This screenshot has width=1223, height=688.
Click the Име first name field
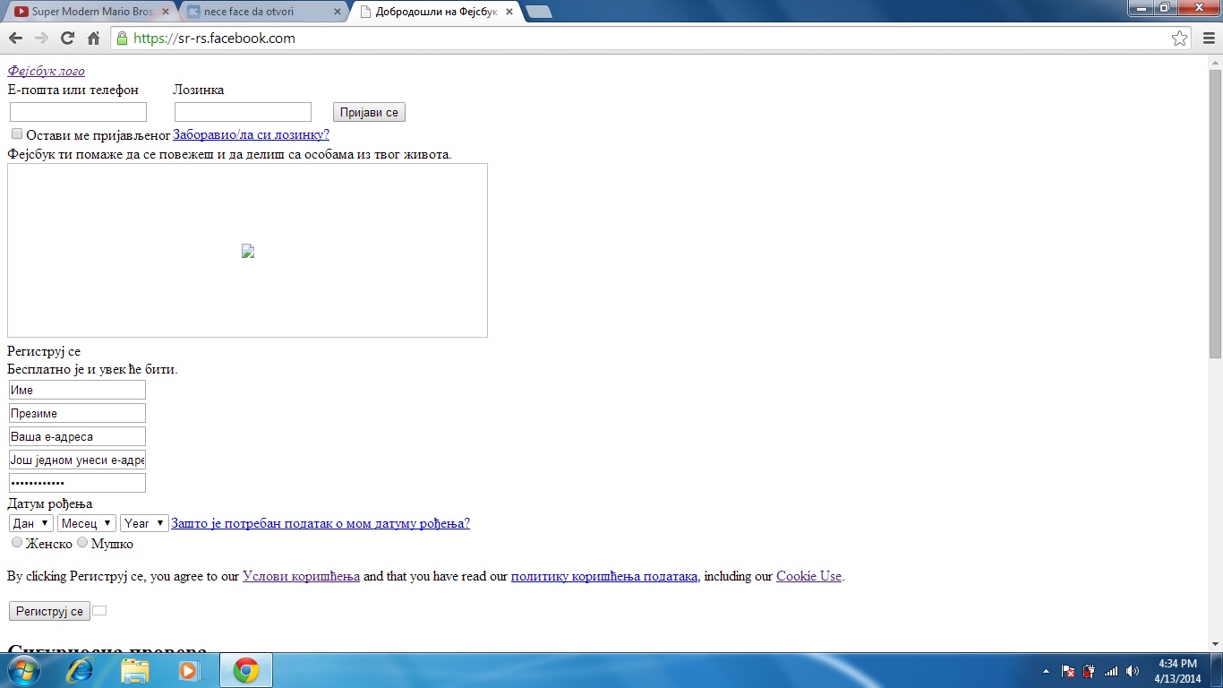pos(77,390)
